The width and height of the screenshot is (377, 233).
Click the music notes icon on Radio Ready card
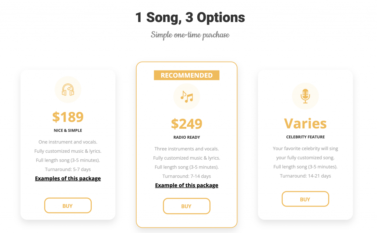[187, 97]
